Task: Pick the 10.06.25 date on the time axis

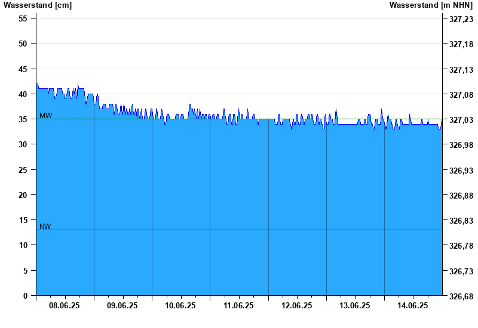Action: pyautogui.click(x=180, y=305)
